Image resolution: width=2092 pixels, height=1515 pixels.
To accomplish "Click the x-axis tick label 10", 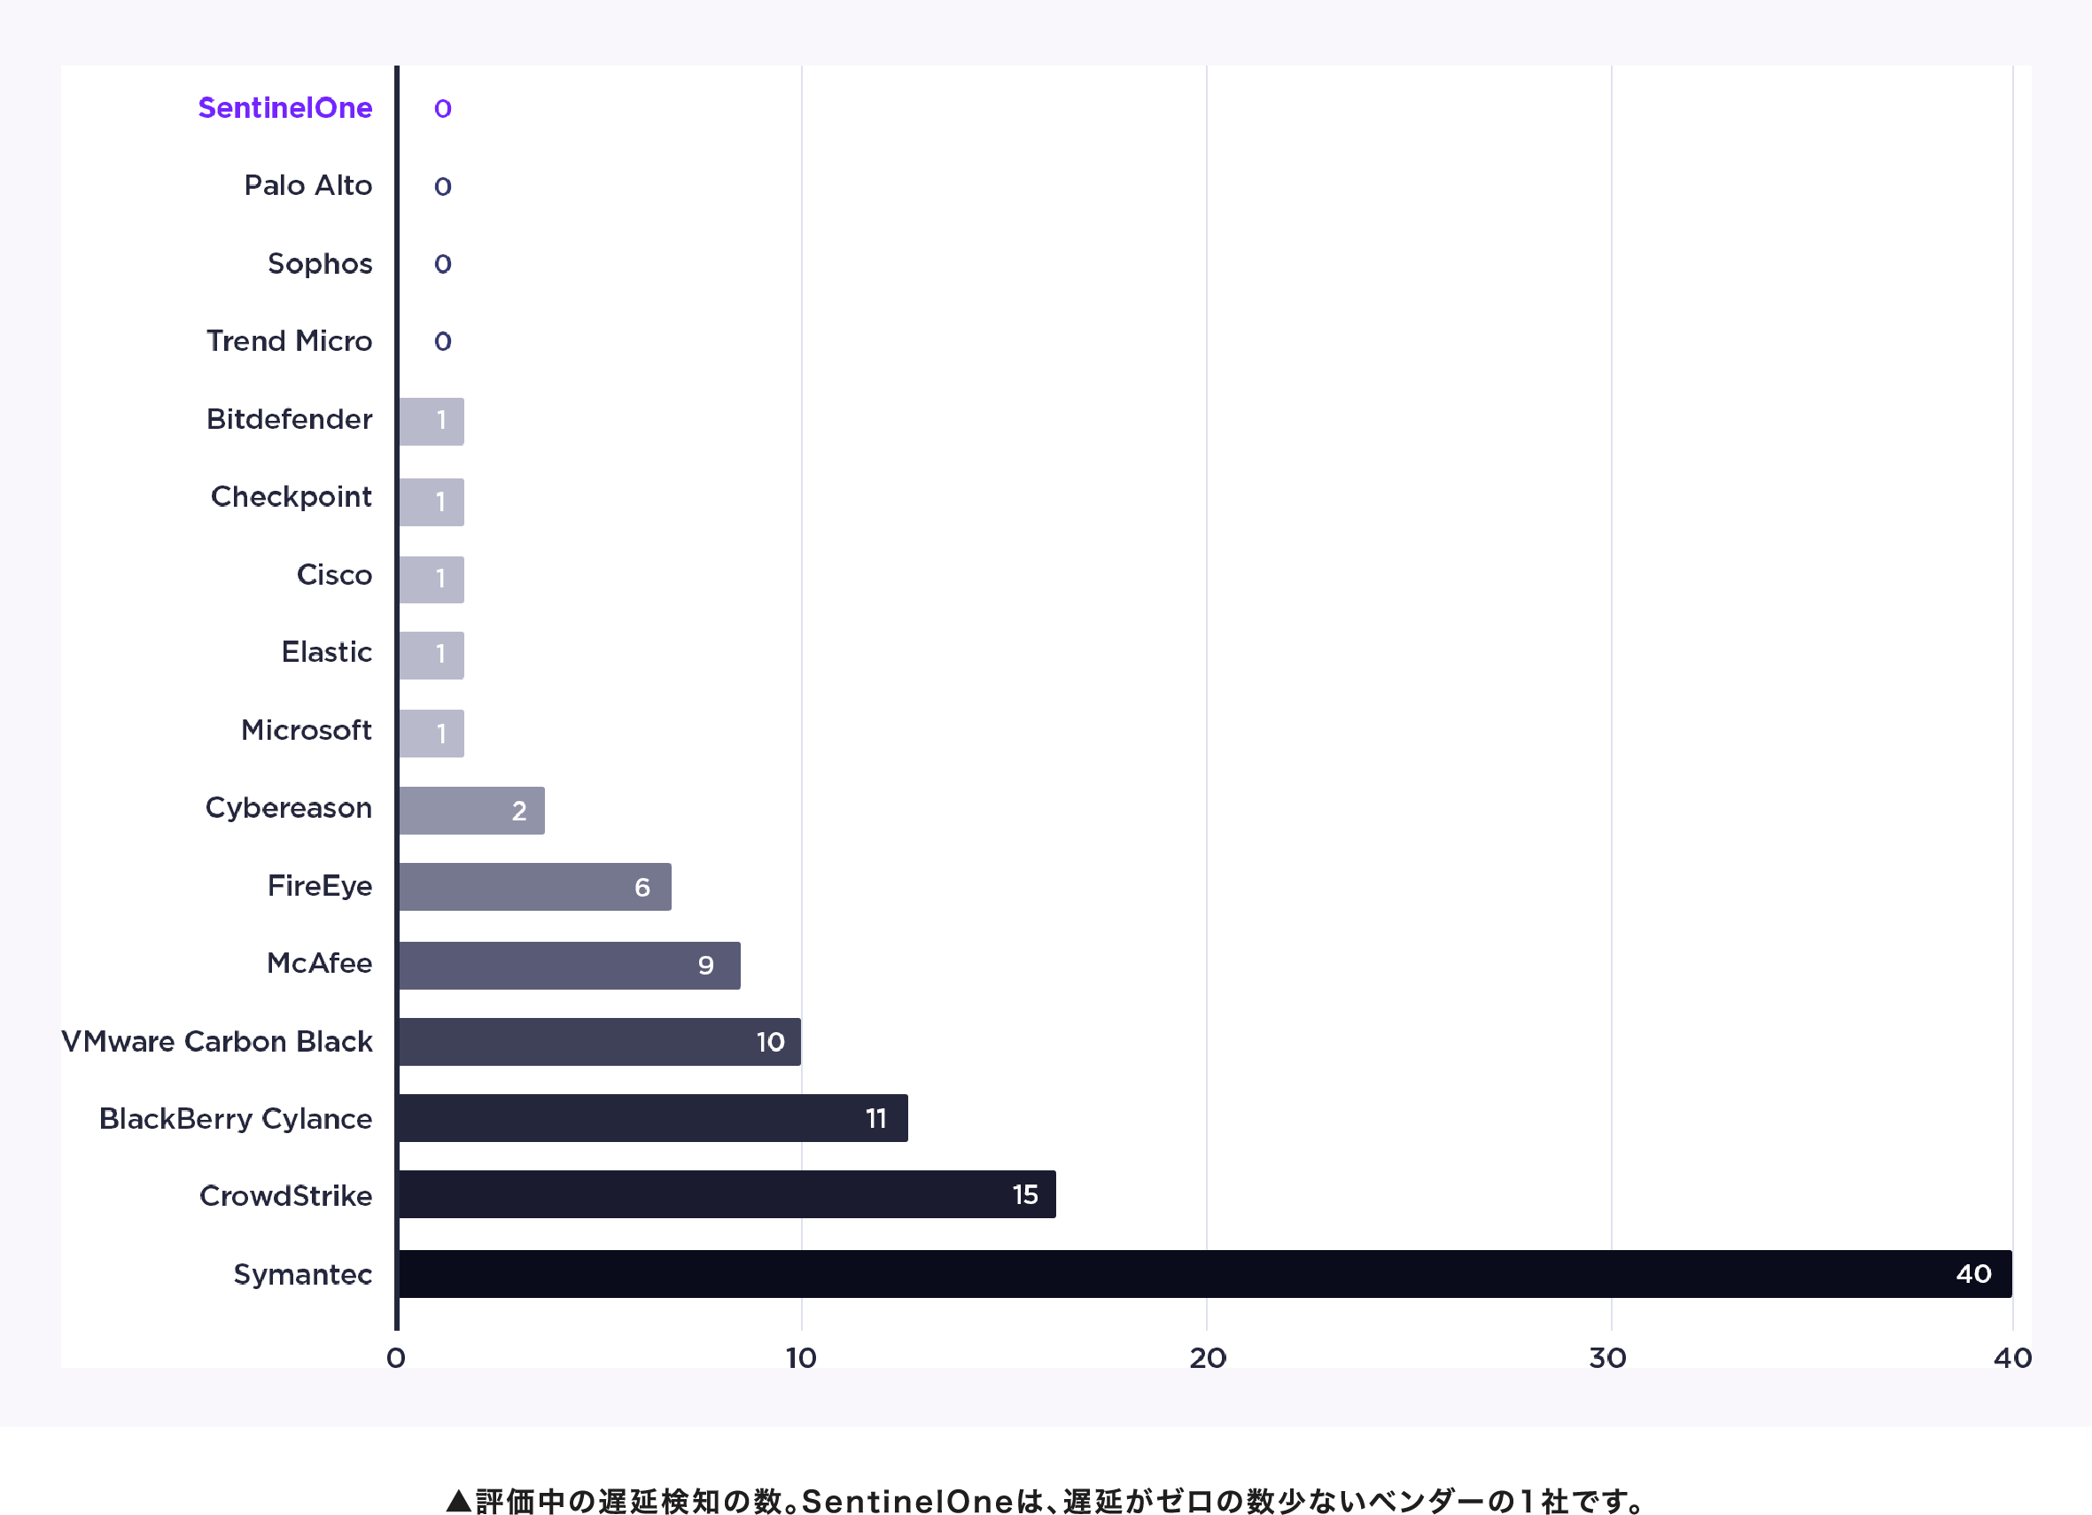I will [x=801, y=1358].
